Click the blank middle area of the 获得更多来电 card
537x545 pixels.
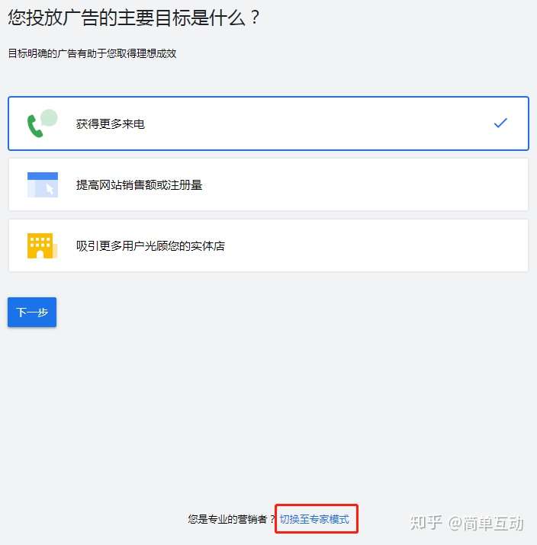(x=313, y=123)
